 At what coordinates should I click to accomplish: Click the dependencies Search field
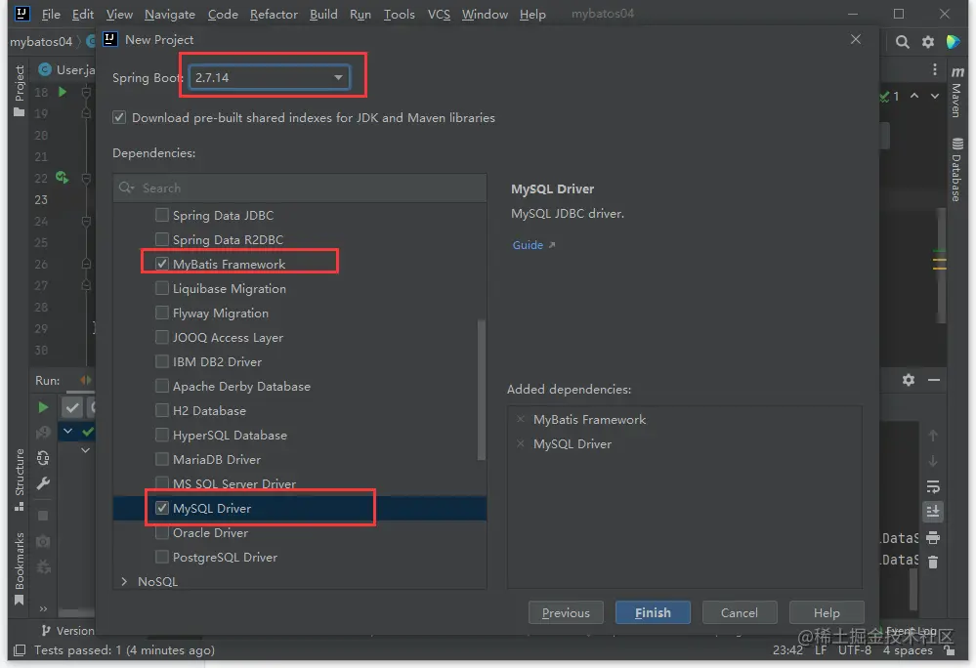coord(300,188)
